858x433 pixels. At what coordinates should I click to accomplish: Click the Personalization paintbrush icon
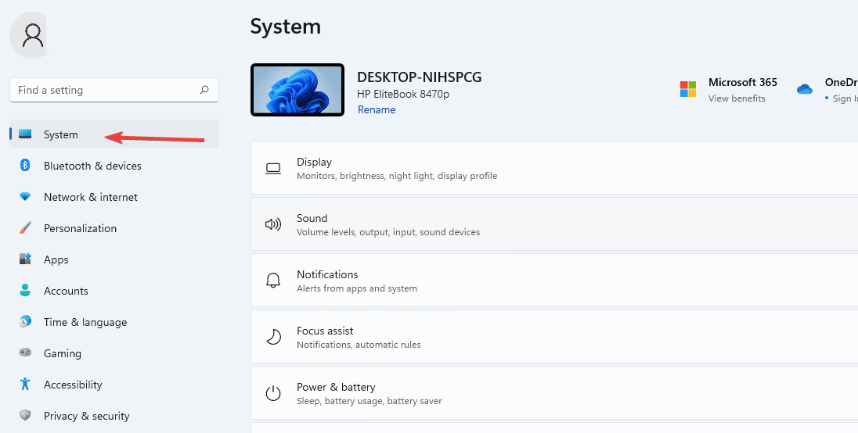(x=25, y=227)
